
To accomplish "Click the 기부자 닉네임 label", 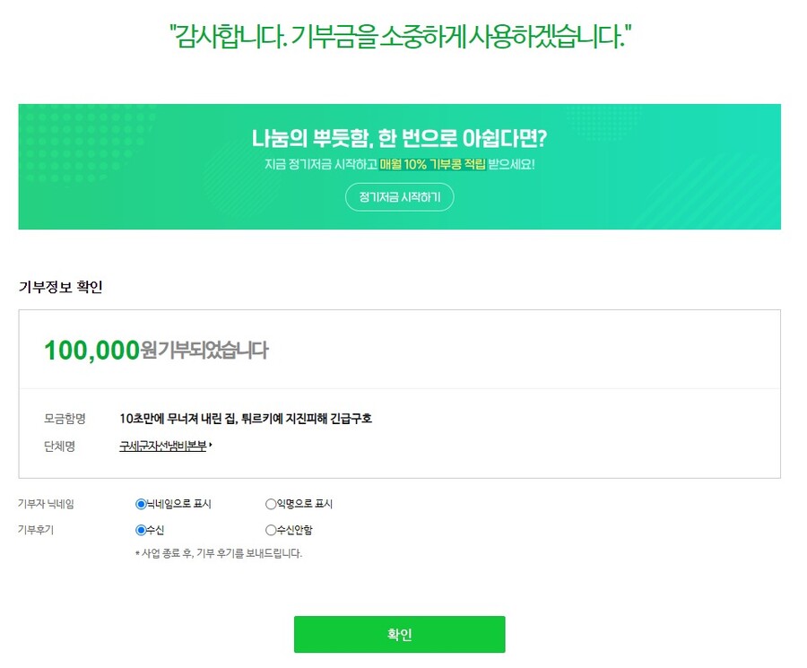I will 46,504.
